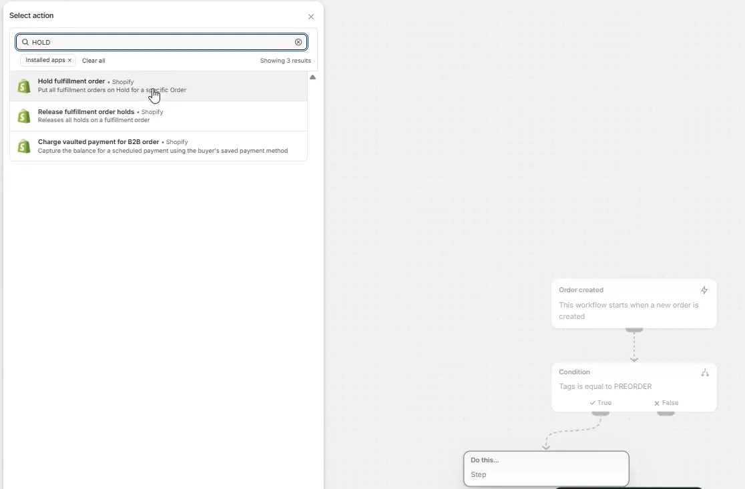Select Release fulfillment order holds action
Viewport: 745px width, 489px height.
pos(159,116)
